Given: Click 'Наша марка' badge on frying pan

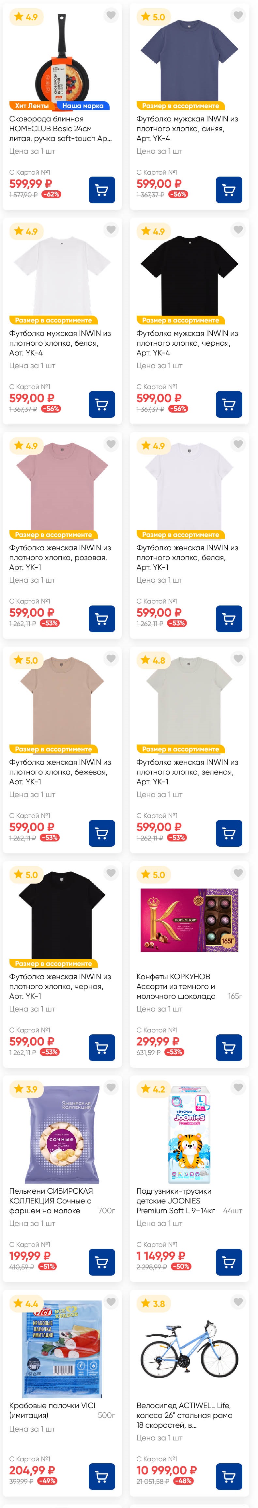Looking at the screenshot, I should coord(83,106).
